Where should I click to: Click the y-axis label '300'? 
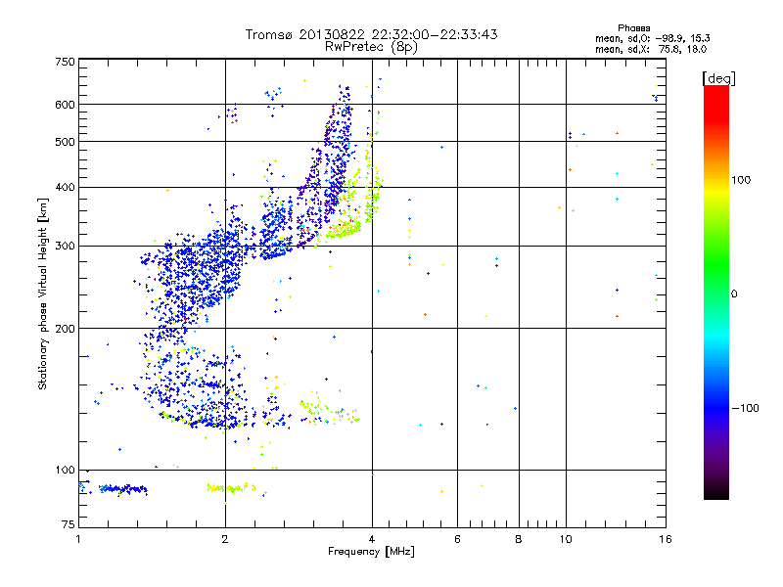pos(65,247)
